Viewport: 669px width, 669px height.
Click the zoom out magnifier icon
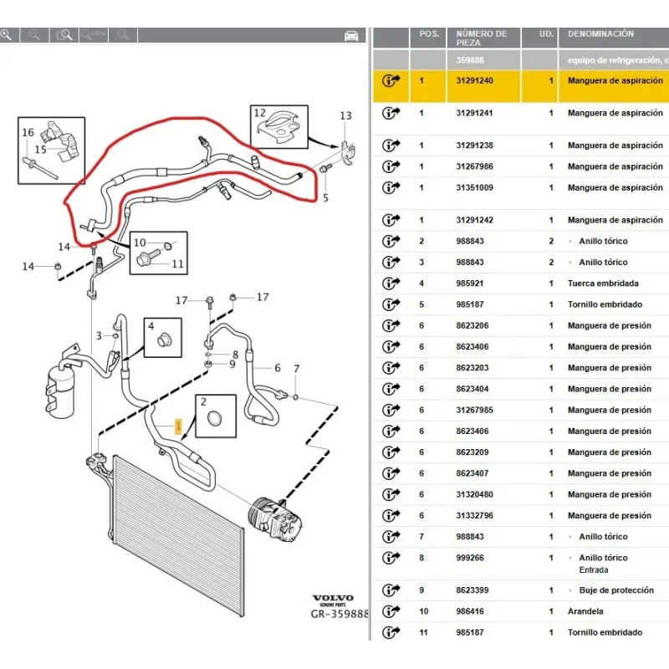(34, 35)
